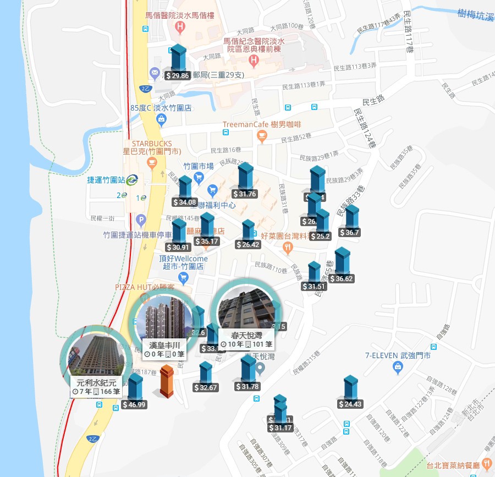Screen dimensions: 495x477
Task: Click the 頂好Wellcome 超市 shopping cart pin
Action: point(183,278)
